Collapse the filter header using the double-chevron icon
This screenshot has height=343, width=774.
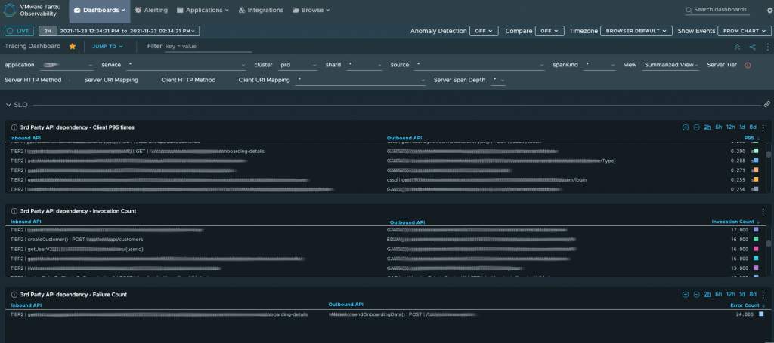738,47
